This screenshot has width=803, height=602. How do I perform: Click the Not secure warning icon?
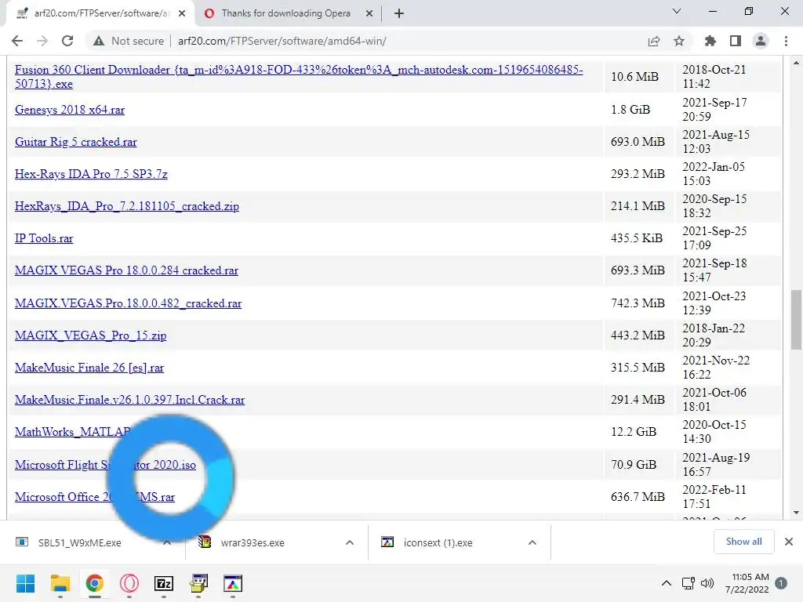(x=99, y=41)
